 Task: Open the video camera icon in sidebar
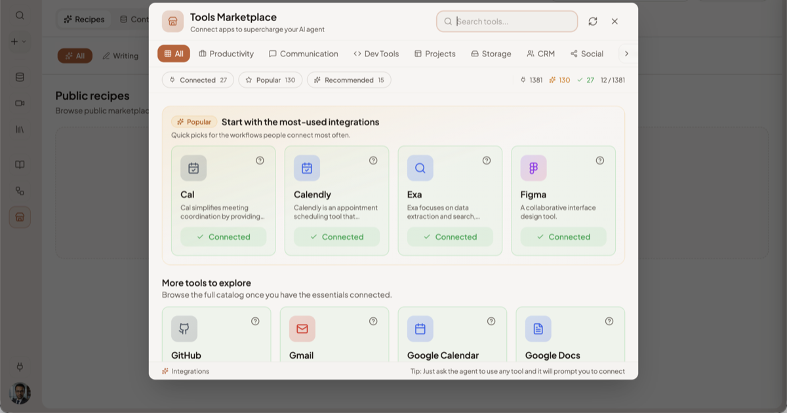tap(20, 103)
